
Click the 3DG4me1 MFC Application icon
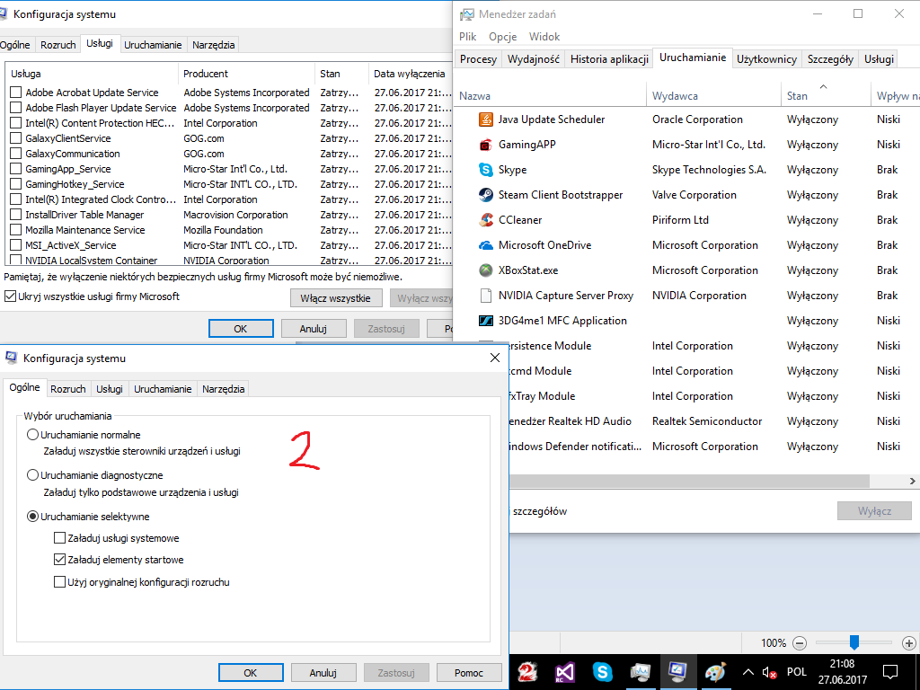[x=486, y=321]
